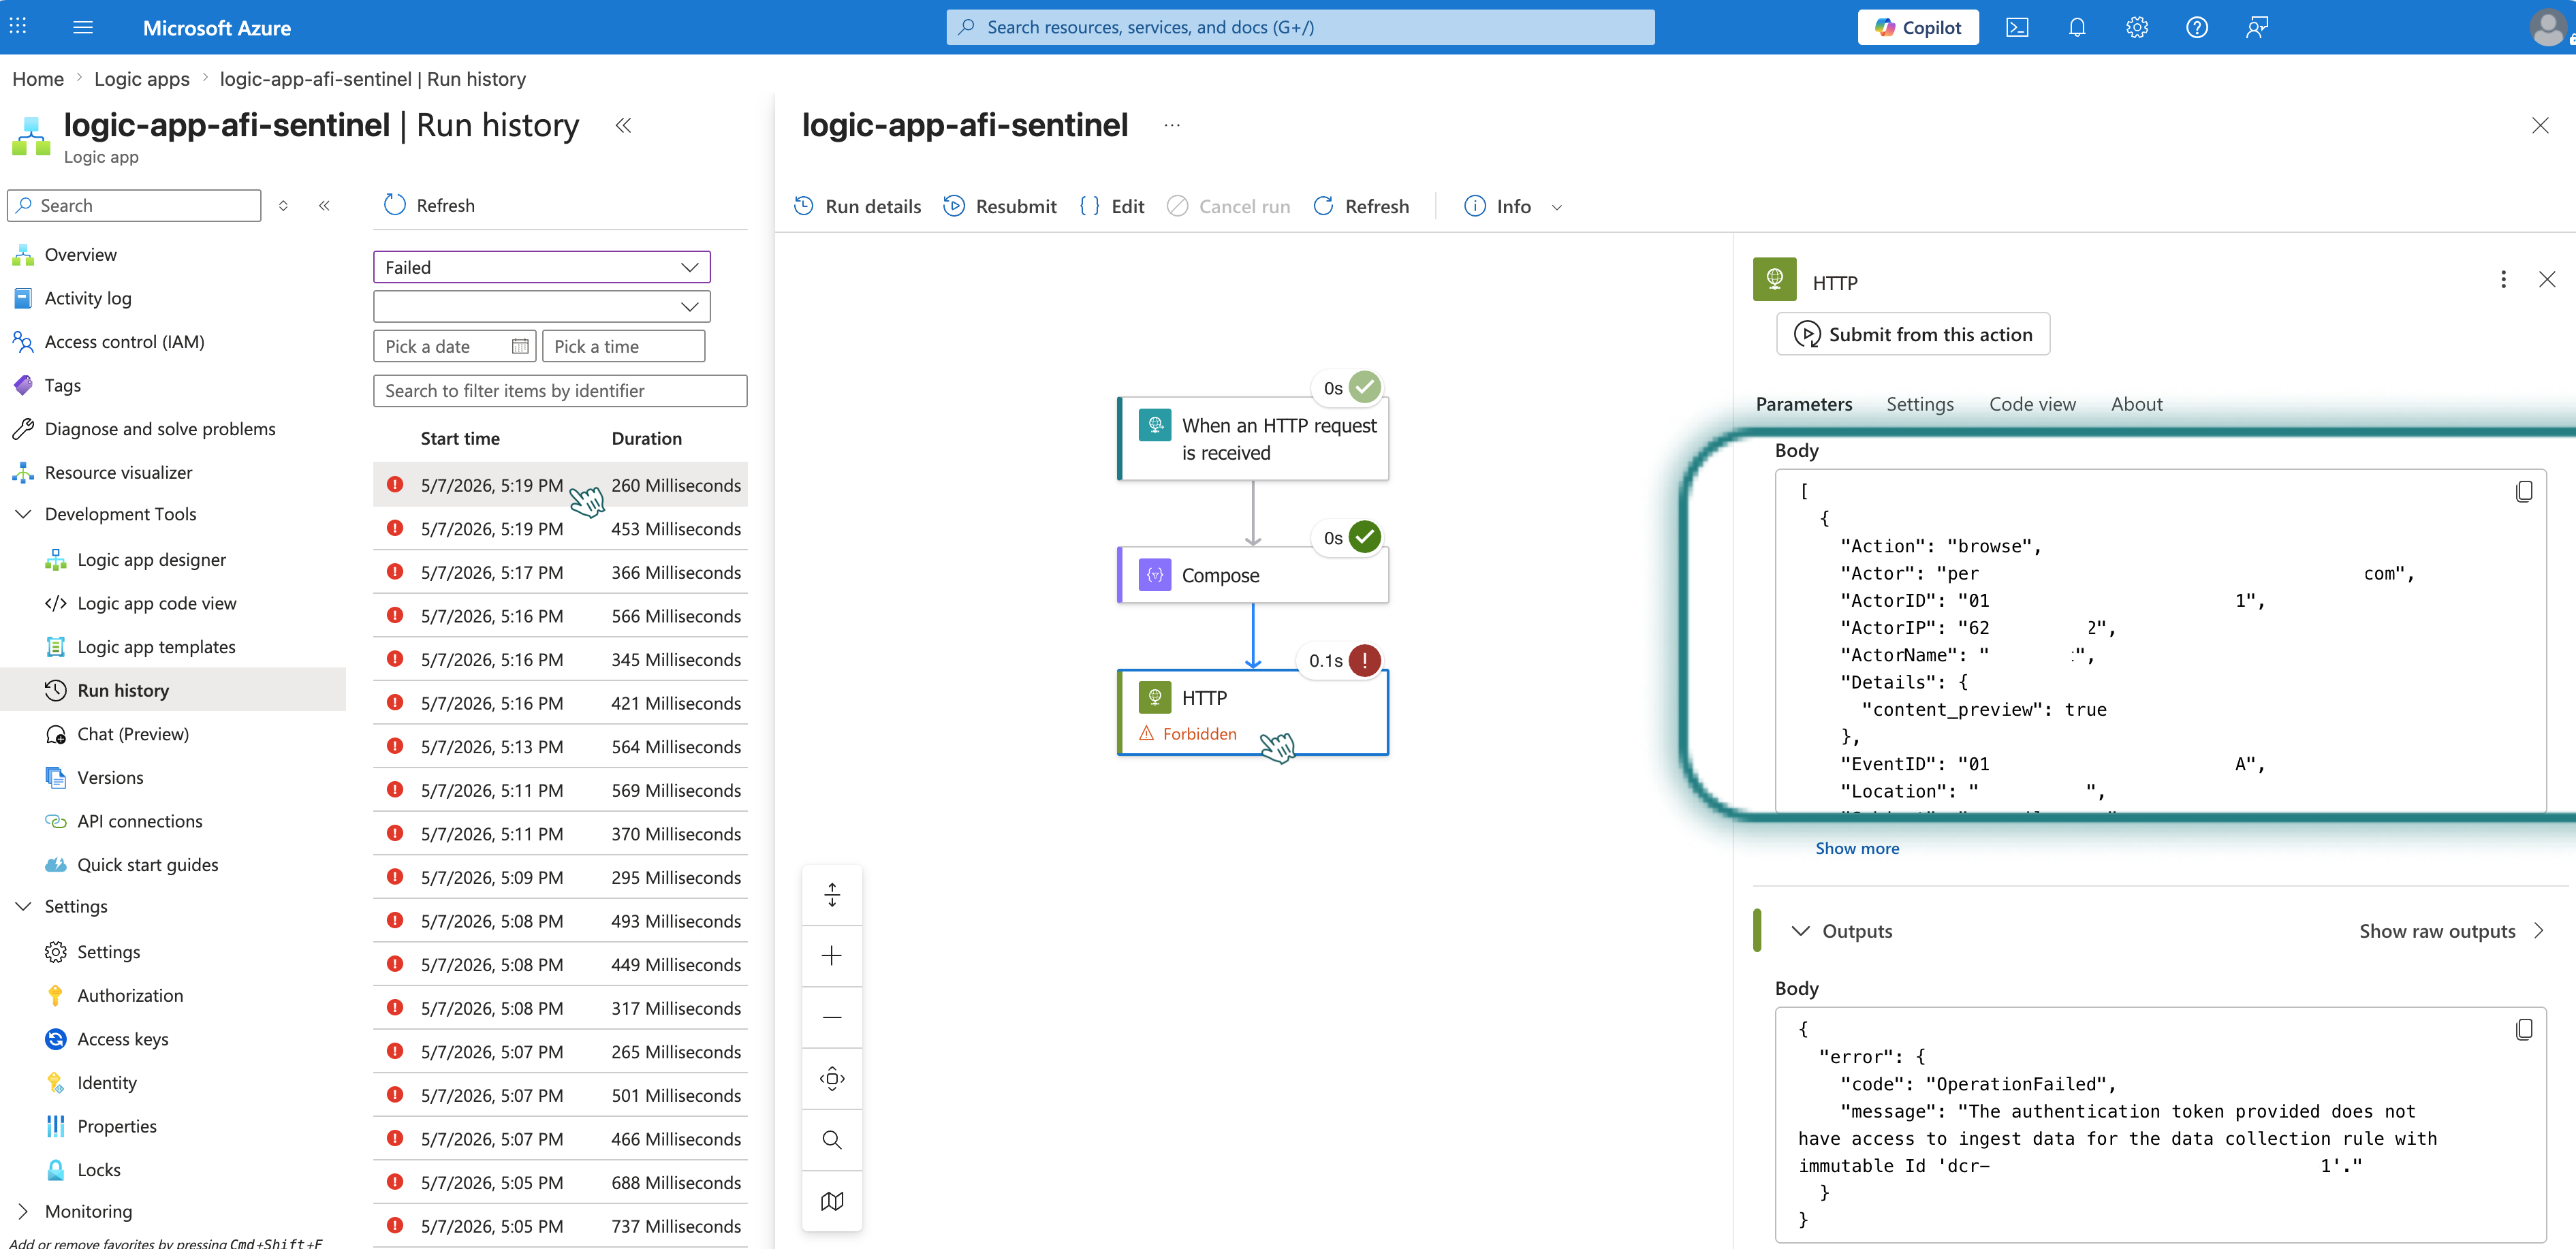Select the Compose action node

point(1253,575)
